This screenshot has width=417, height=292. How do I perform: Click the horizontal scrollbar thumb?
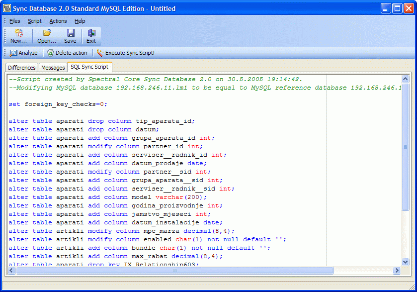pyautogui.click(x=175, y=271)
